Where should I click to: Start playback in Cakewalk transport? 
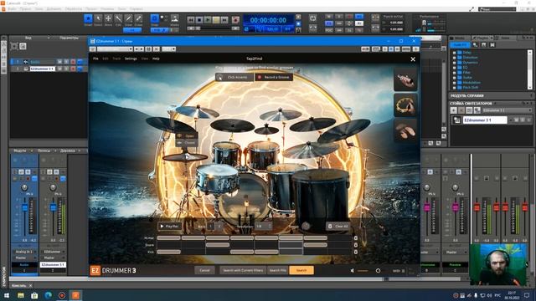pyautogui.click(x=208, y=20)
